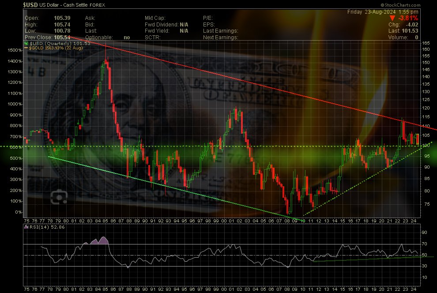This screenshot has width=437, height=293.
Task: Click the $USD ticker symbol in the title
Action: tap(30, 5)
